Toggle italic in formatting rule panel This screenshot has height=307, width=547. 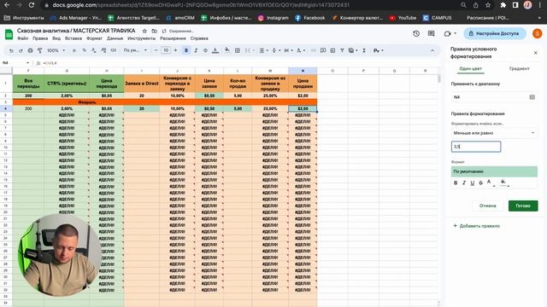464,182
